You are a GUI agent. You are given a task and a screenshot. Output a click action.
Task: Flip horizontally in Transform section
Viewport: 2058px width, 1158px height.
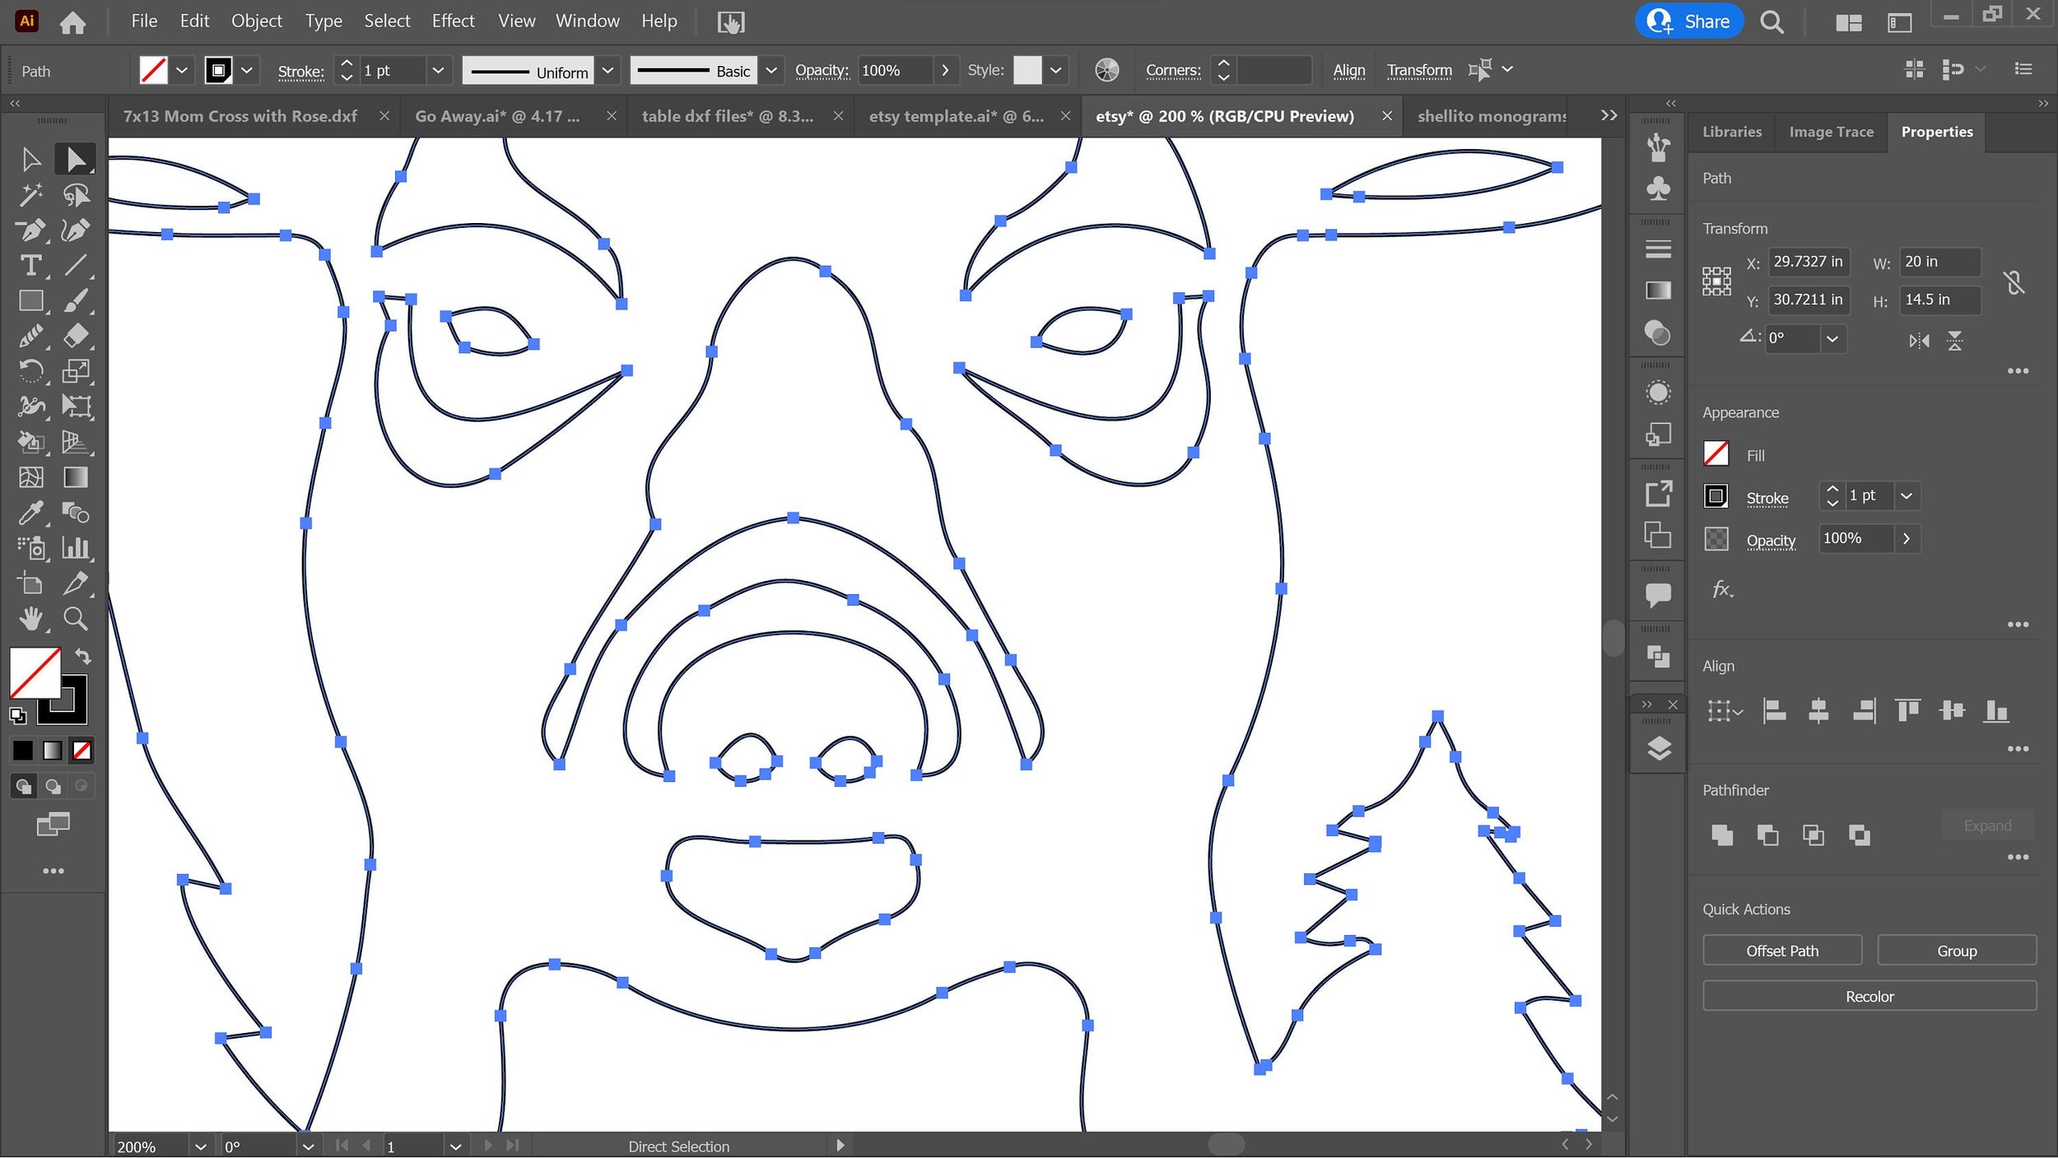(1919, 341)
